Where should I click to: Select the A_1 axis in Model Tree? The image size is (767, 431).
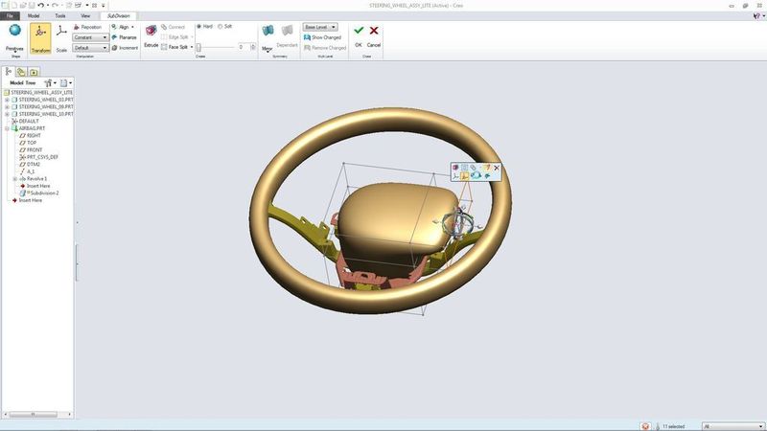[28, 171]
